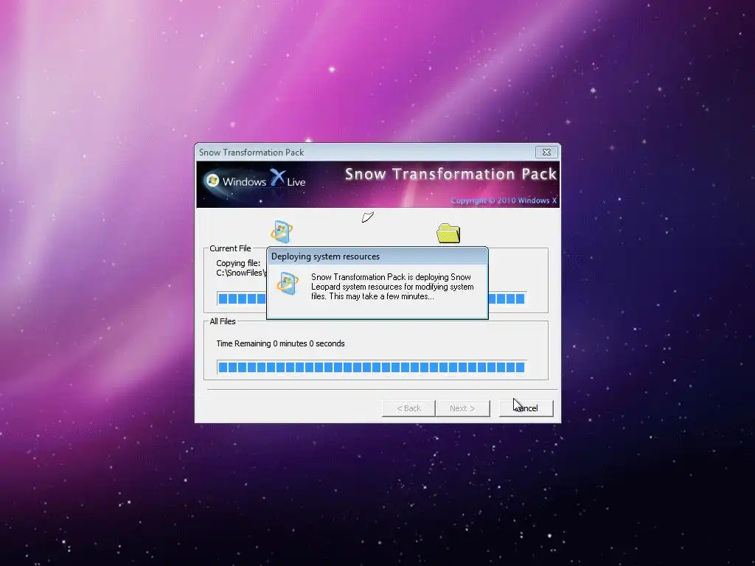
Task: Click the 'Current File' group label
Action: pos(230,248)
